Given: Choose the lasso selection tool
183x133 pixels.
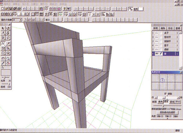Looking at the screenshot, I should tap(8, 38).
